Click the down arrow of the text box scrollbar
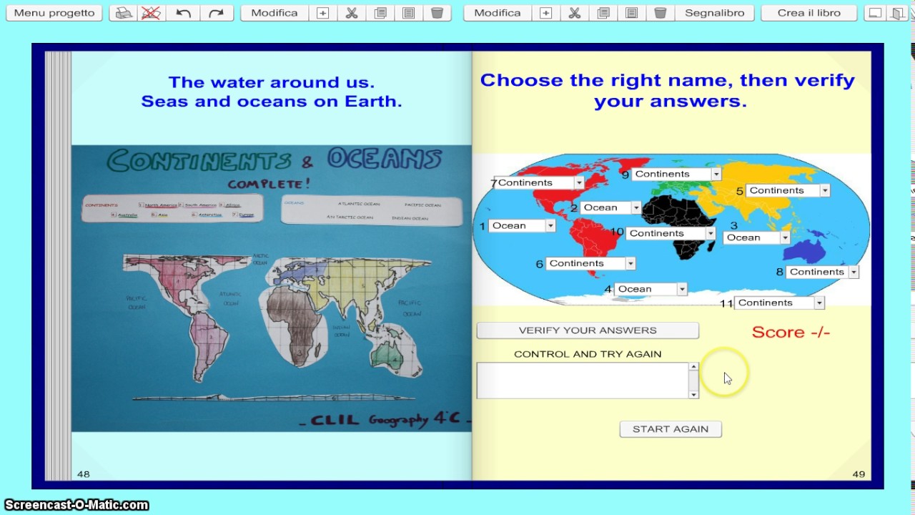The height and width of the screenshot is (515, 915). pos(693,394)
